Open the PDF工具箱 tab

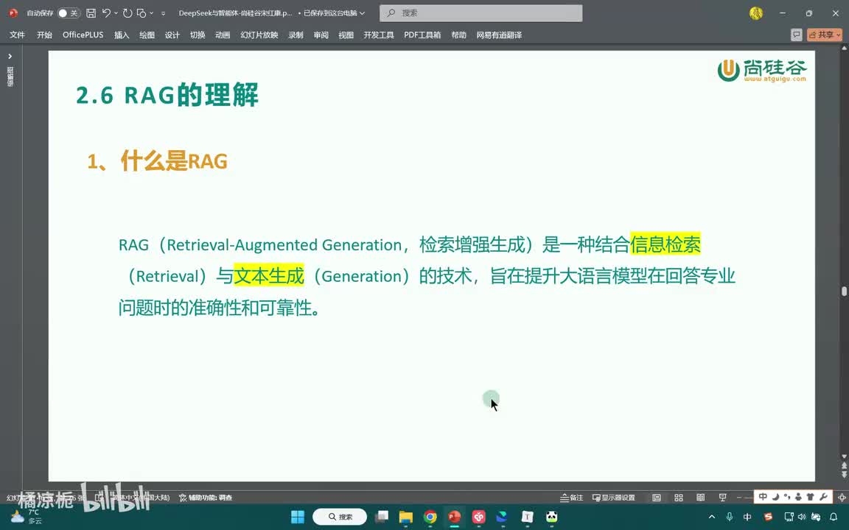(422, 35)
